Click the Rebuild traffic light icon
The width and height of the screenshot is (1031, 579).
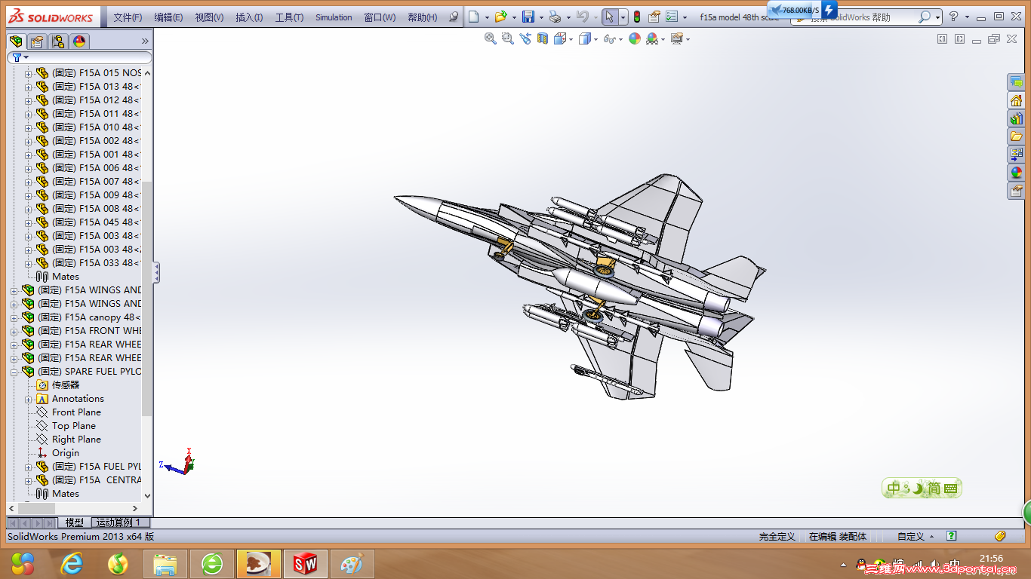[637, 17]
